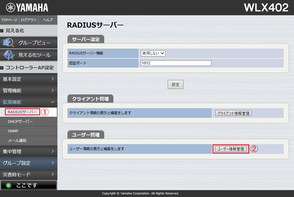Screen dimensions: 294x197
Task: Click the 認証ポート input field
Action: (176, 63)
